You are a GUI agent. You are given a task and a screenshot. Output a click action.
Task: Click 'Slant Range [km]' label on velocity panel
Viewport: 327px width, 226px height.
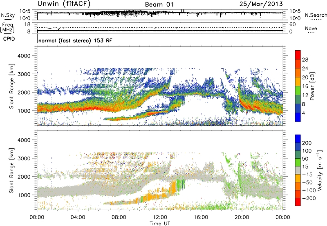(11, 171)
